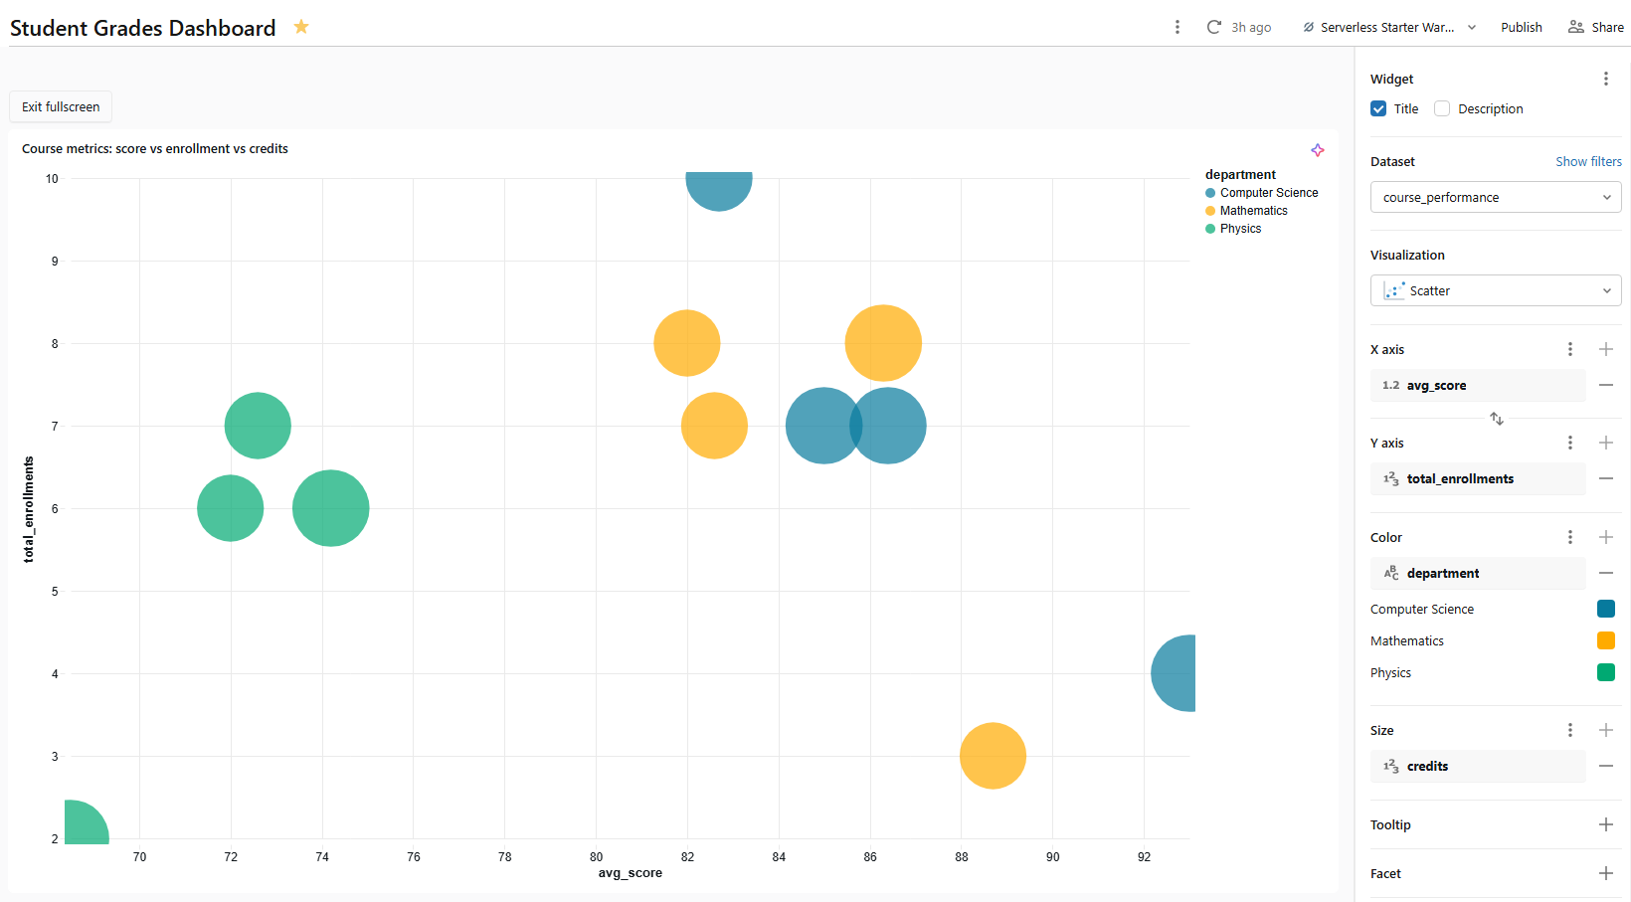Toggle Mathematics in chart legend
This screenshot has height=902, width=1631.
tap(1246, 211)
